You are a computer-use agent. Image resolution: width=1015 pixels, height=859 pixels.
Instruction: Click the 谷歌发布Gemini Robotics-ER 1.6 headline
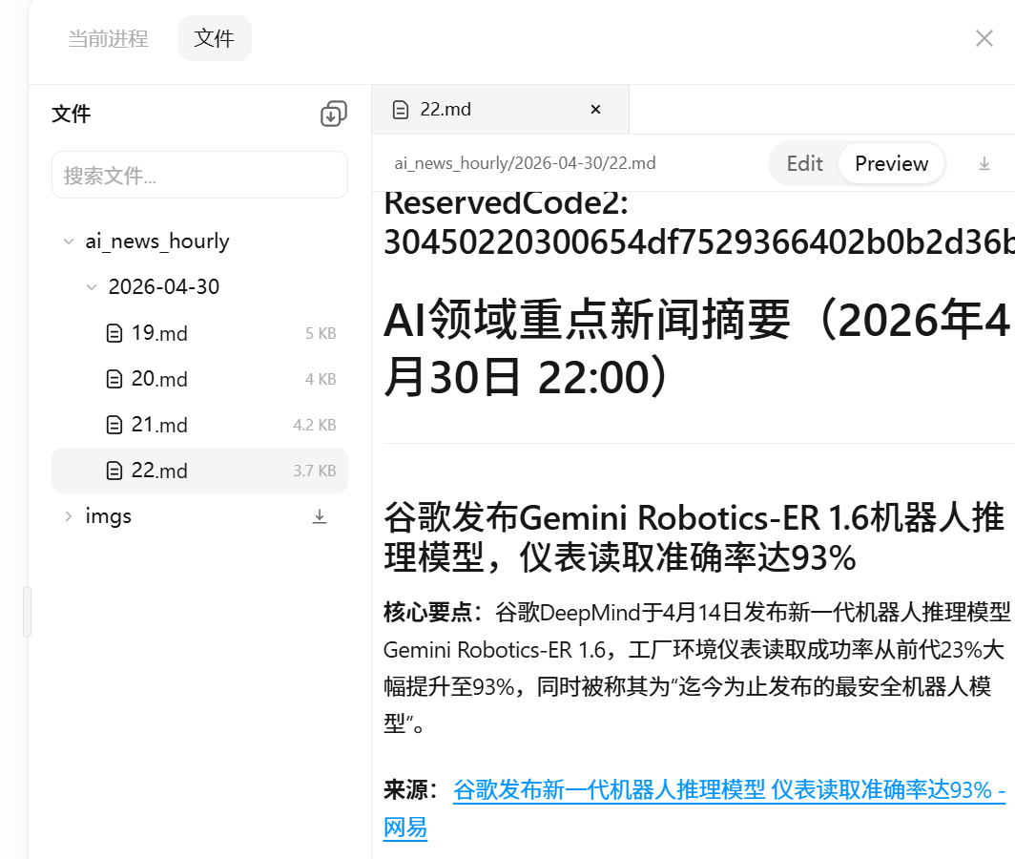coord(694,537)
